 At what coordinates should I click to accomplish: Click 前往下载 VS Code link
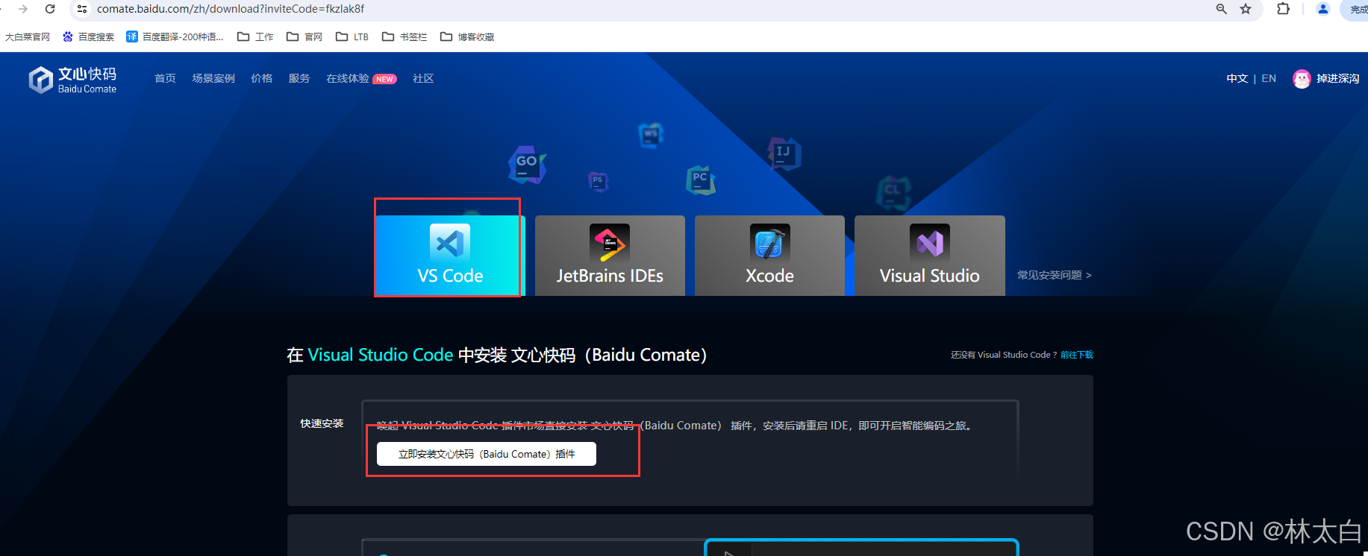tap(1077, 355)
